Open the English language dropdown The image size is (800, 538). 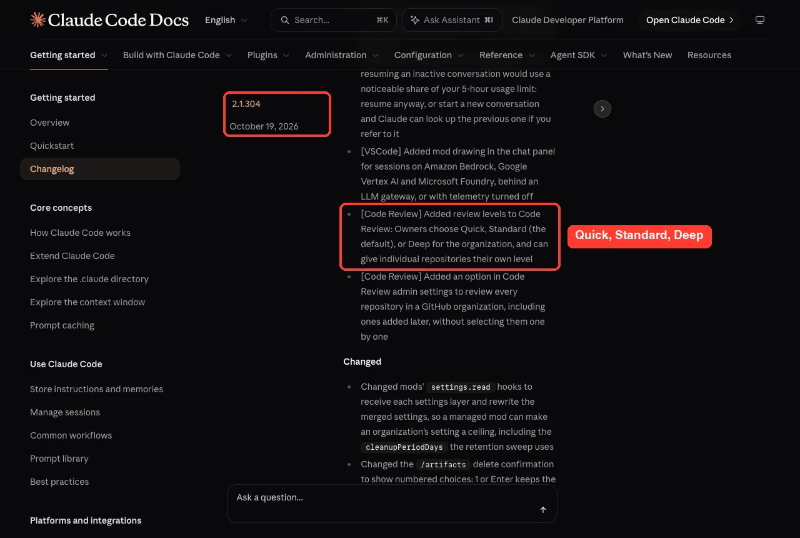click(226, 20)
